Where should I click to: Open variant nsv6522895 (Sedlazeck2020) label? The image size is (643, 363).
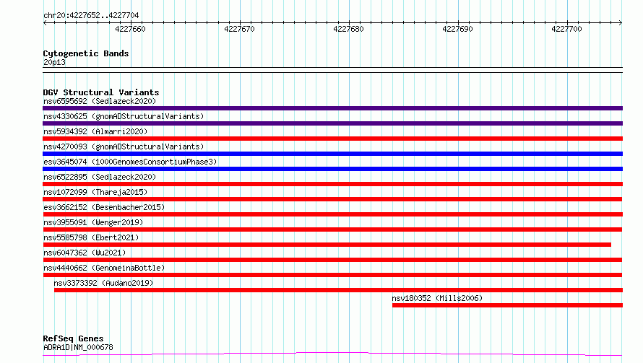click(100, 177)
